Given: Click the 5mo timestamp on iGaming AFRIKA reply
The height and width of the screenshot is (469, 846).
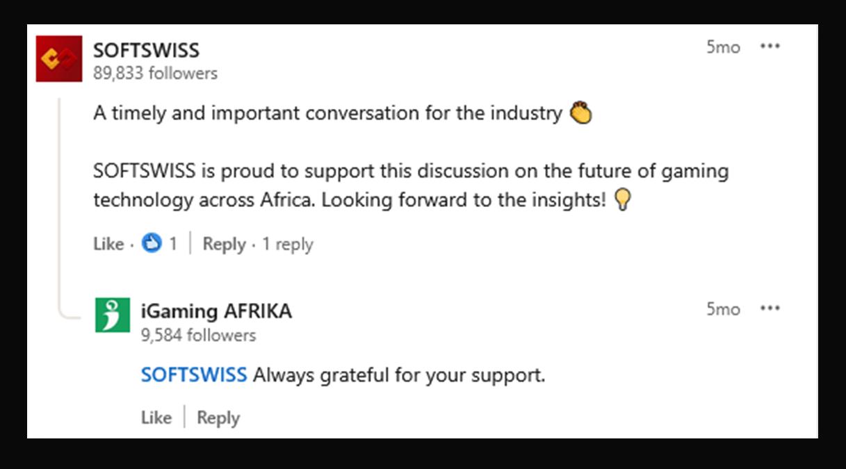Looking at the screenshot, I should pos(723,308).
